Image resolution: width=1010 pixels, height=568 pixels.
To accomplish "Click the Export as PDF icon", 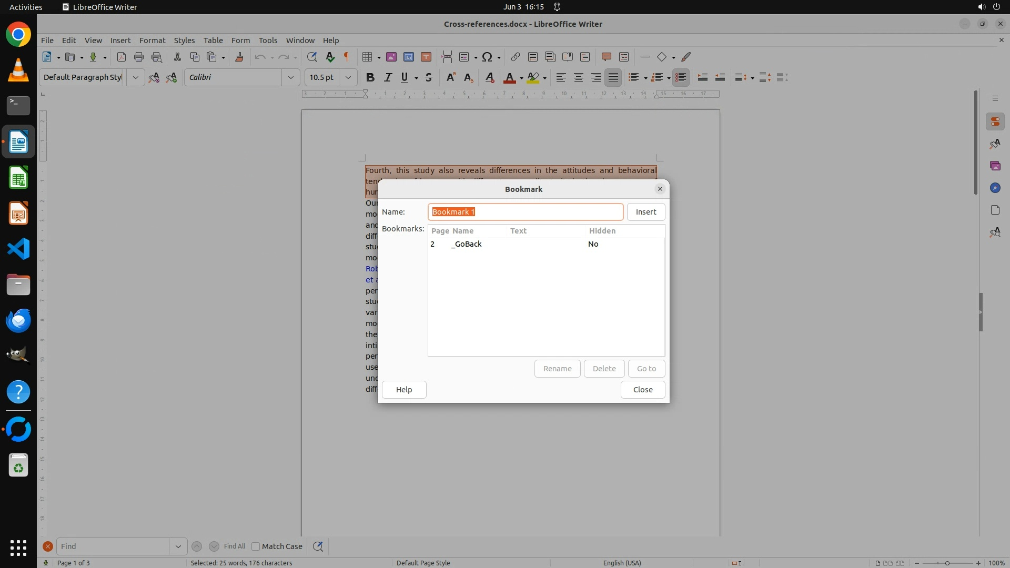I will tap(122, 57).
